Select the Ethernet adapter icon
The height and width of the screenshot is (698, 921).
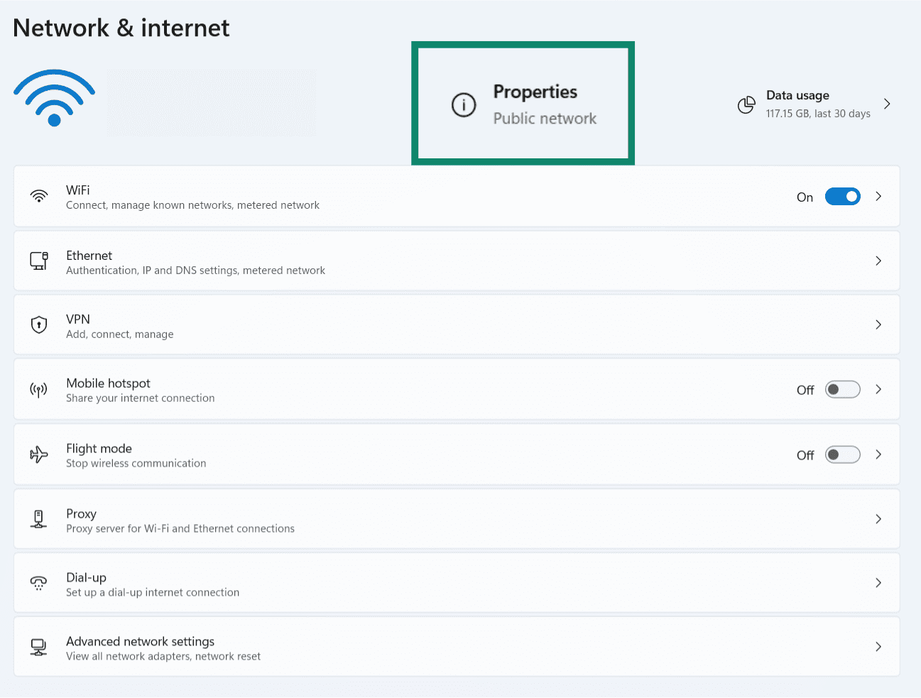tap(38, 261)
